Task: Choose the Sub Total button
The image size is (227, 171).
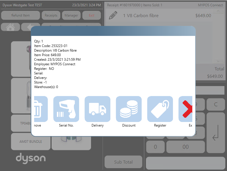Action: 123,162
